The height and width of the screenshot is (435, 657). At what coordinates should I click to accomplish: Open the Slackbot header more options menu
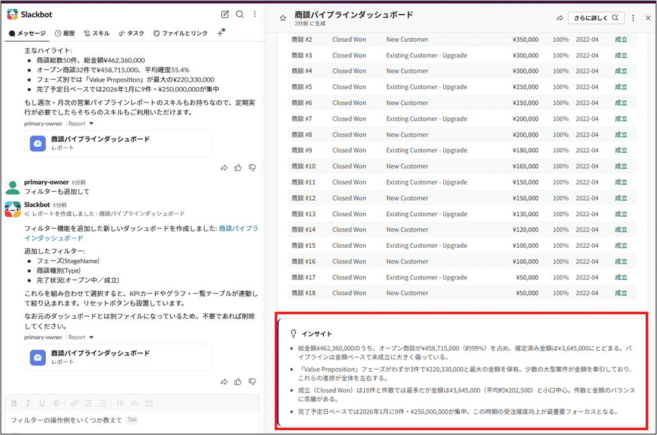click(x=254, y=14)
